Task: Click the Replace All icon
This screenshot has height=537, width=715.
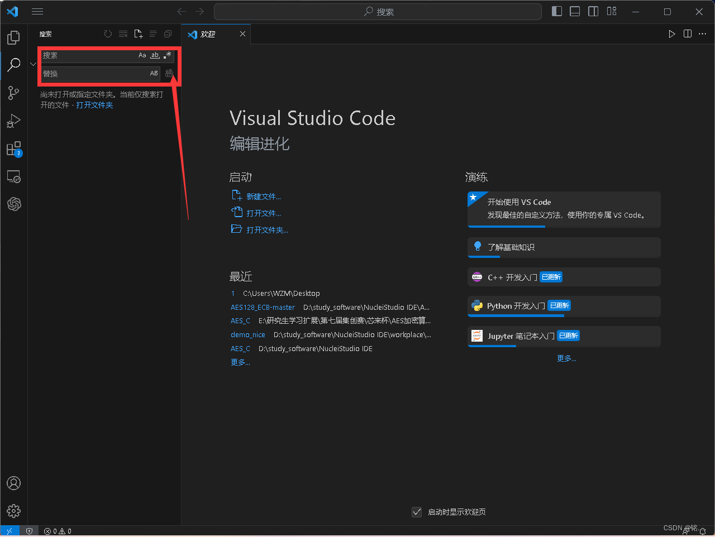Action: [x=169, y=74]
